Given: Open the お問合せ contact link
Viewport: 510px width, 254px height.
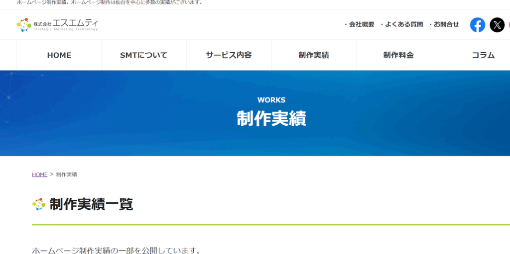Looking at the screenshot, I should coord(444,24).
